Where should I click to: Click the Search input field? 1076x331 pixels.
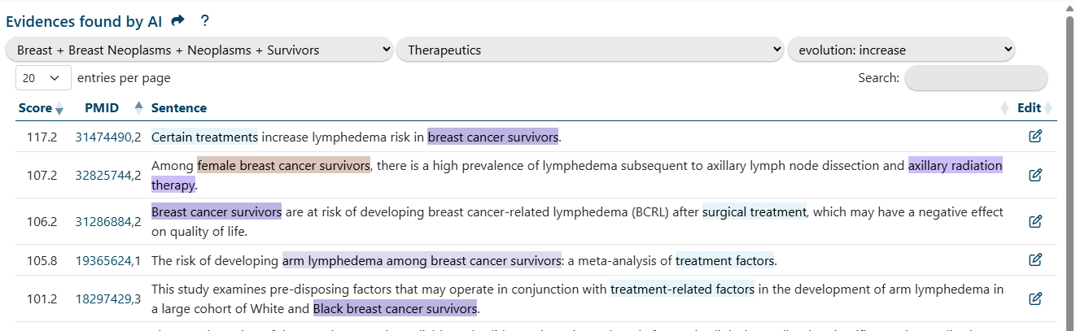point(976,78)
